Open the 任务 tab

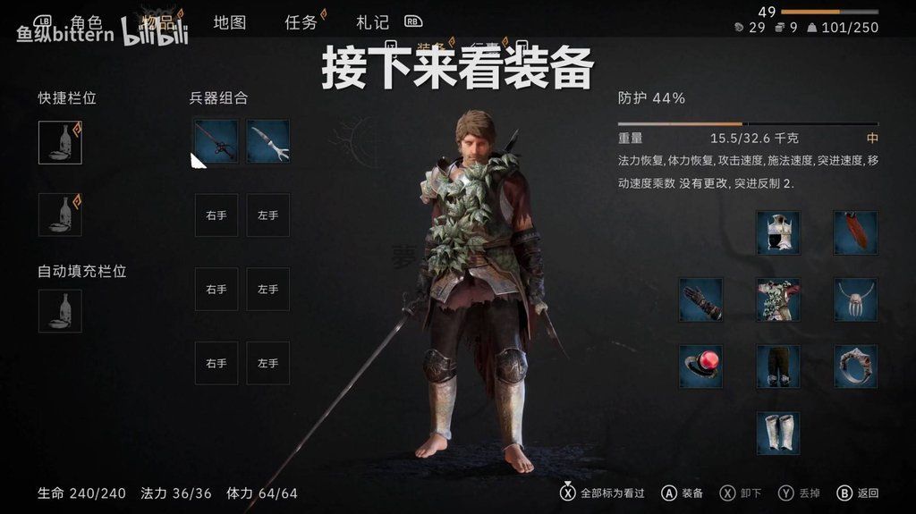[301, 22]
